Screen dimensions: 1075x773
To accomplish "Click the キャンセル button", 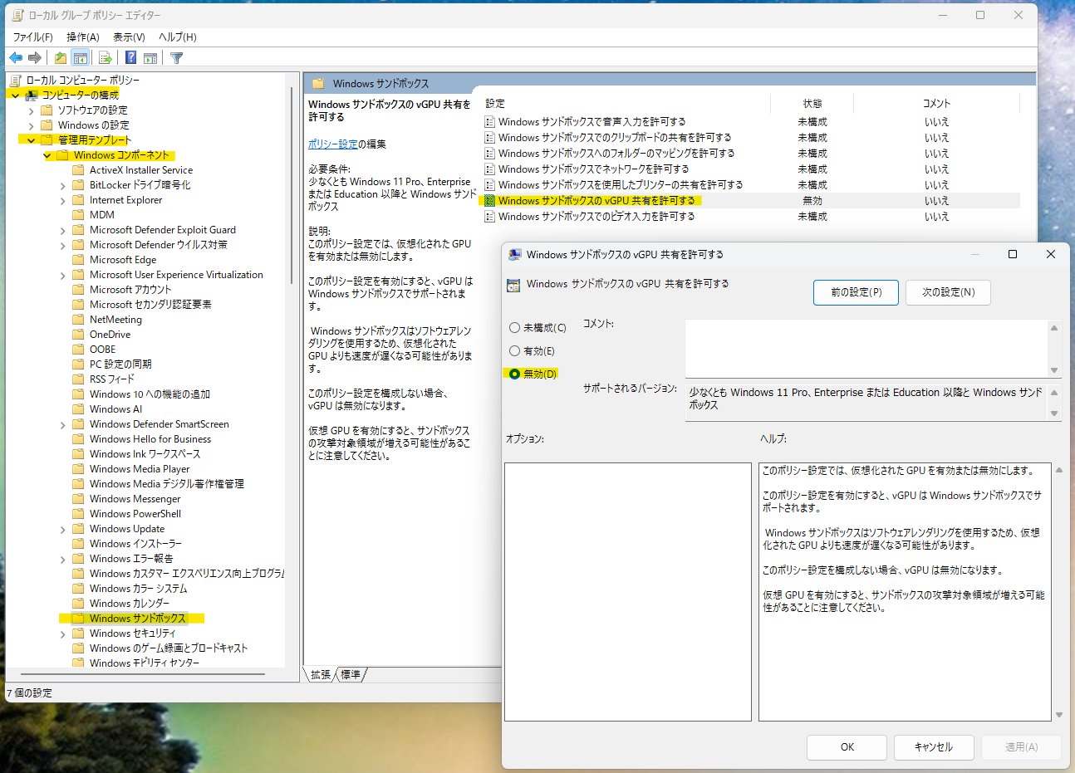I will click(934, 747).
